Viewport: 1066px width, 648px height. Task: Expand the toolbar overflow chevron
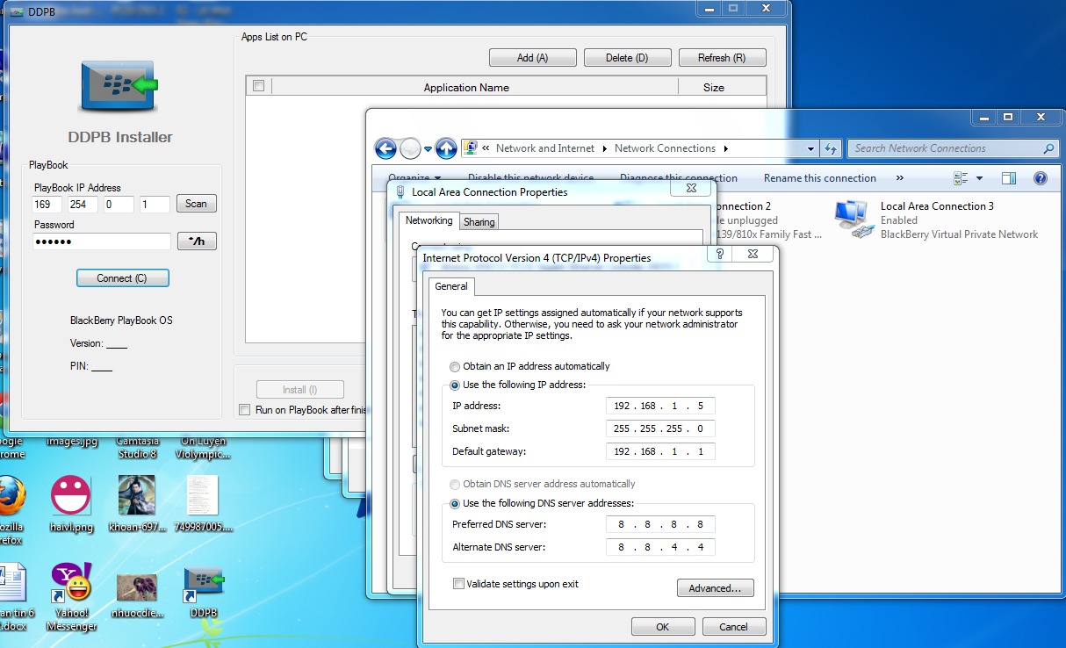pos(899,178)
